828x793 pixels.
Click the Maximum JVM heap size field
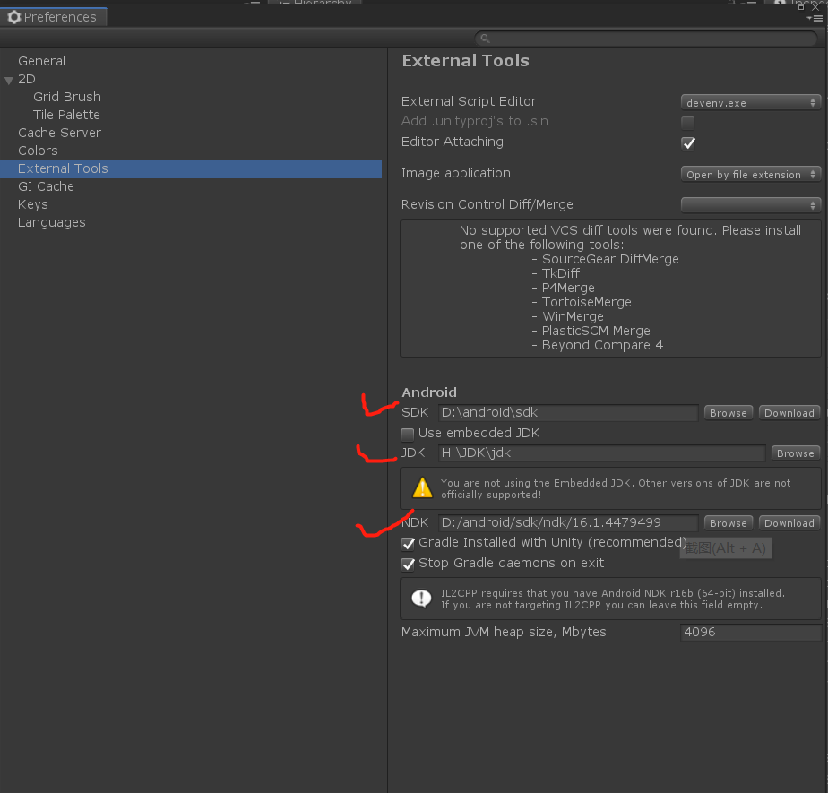point(749,632)
